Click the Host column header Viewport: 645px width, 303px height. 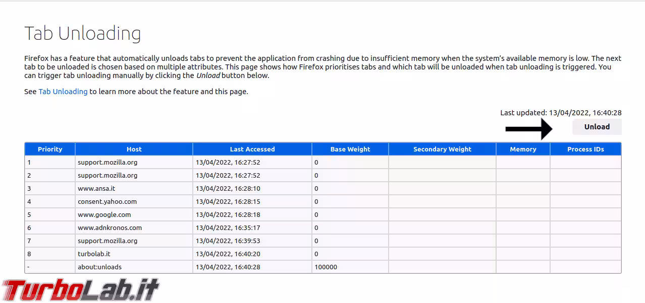tap(134, 149)
